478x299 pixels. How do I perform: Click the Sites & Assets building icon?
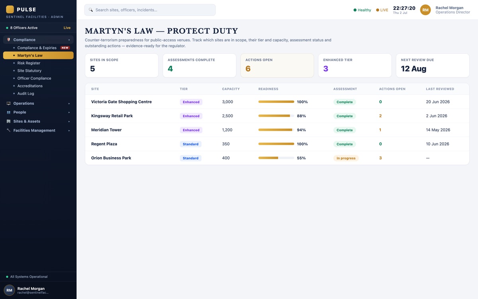coord(9,121)
